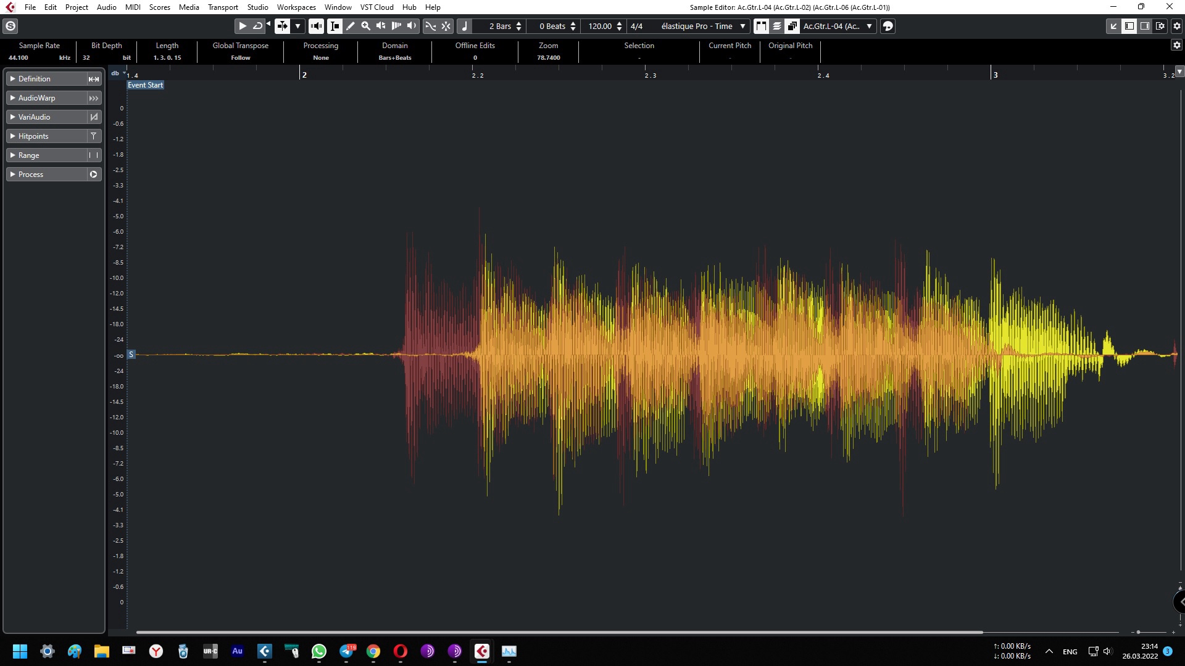The width and height of the screenshot is (1185, 666).
Task: Click the Audition play button
Action: point(243,26)
